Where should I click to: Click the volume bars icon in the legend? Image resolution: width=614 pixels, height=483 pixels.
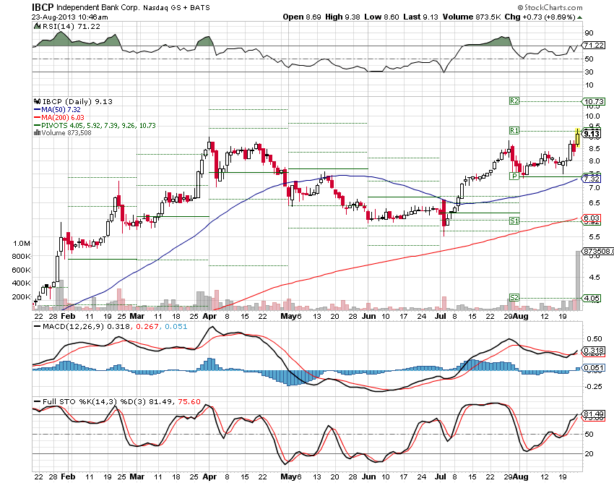click(x=37, y=132)
